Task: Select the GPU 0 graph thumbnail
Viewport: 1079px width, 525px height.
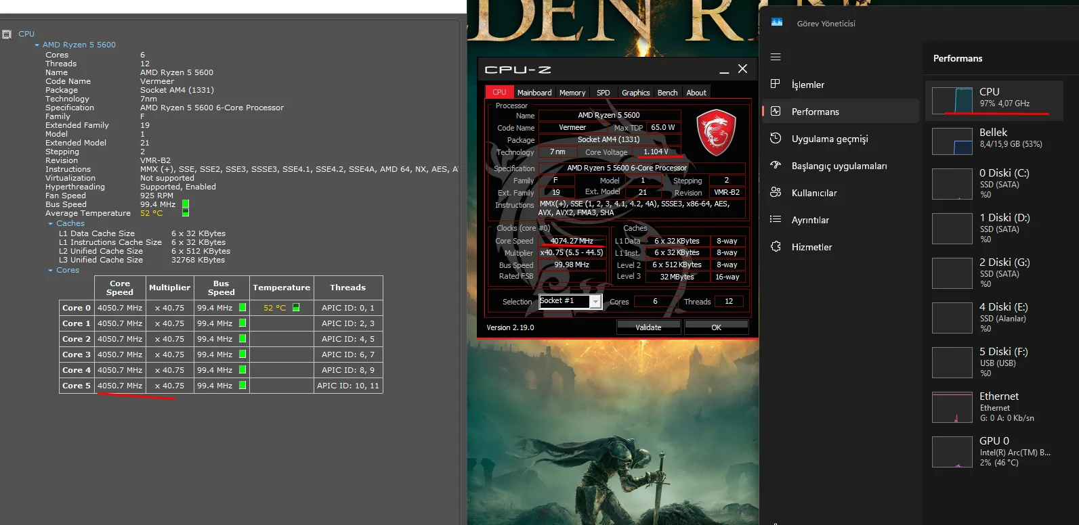Action: [952, 452]
